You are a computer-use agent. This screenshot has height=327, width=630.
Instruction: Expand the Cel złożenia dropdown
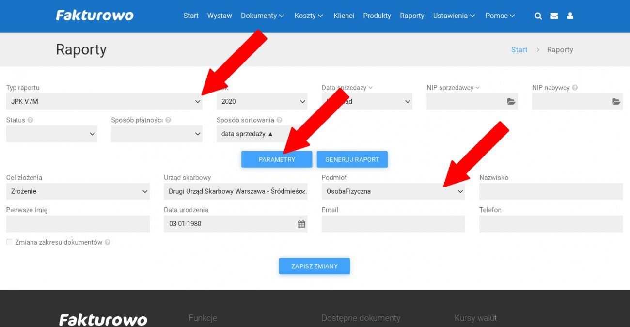(x=78, y=191)
